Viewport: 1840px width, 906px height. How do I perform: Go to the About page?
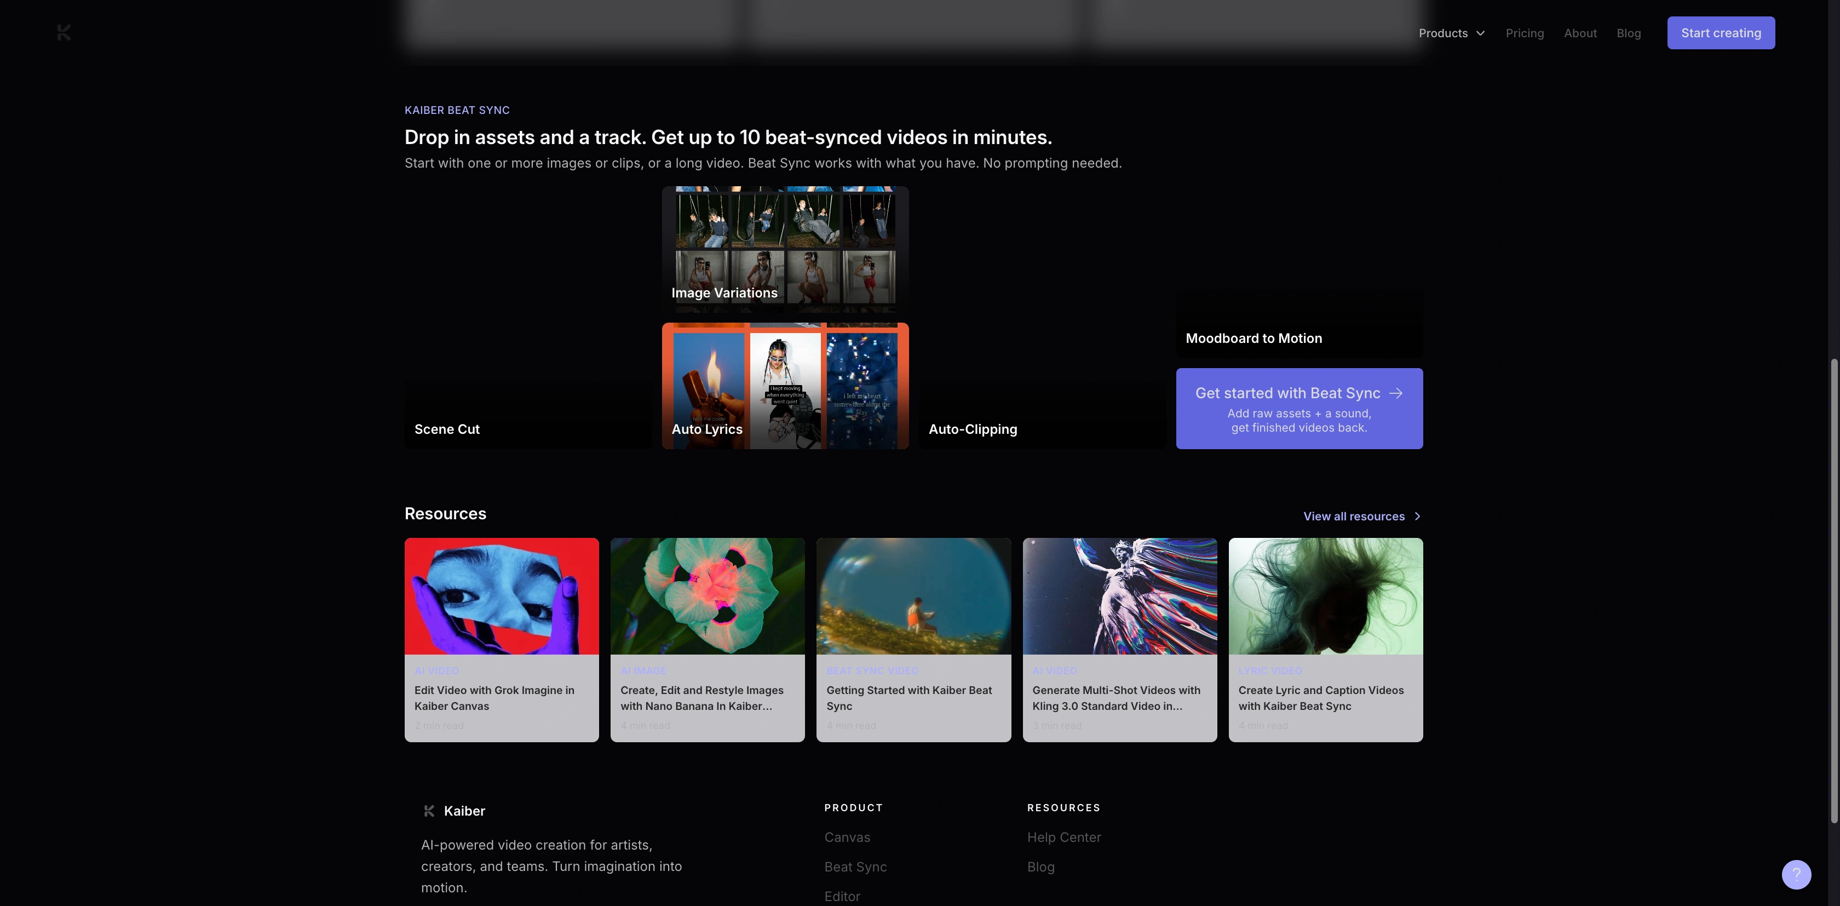click(1580, 33)
